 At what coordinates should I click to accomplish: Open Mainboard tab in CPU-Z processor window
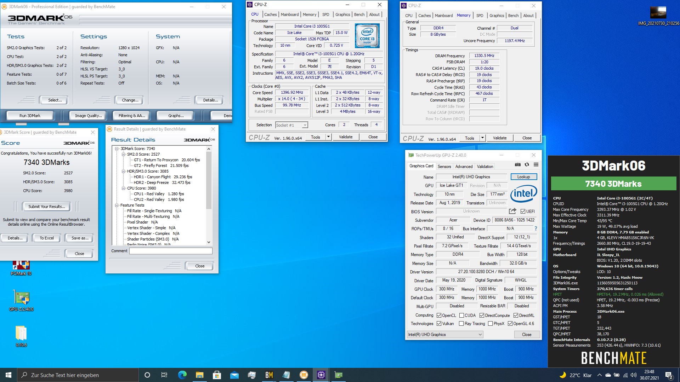coord(290,15)
